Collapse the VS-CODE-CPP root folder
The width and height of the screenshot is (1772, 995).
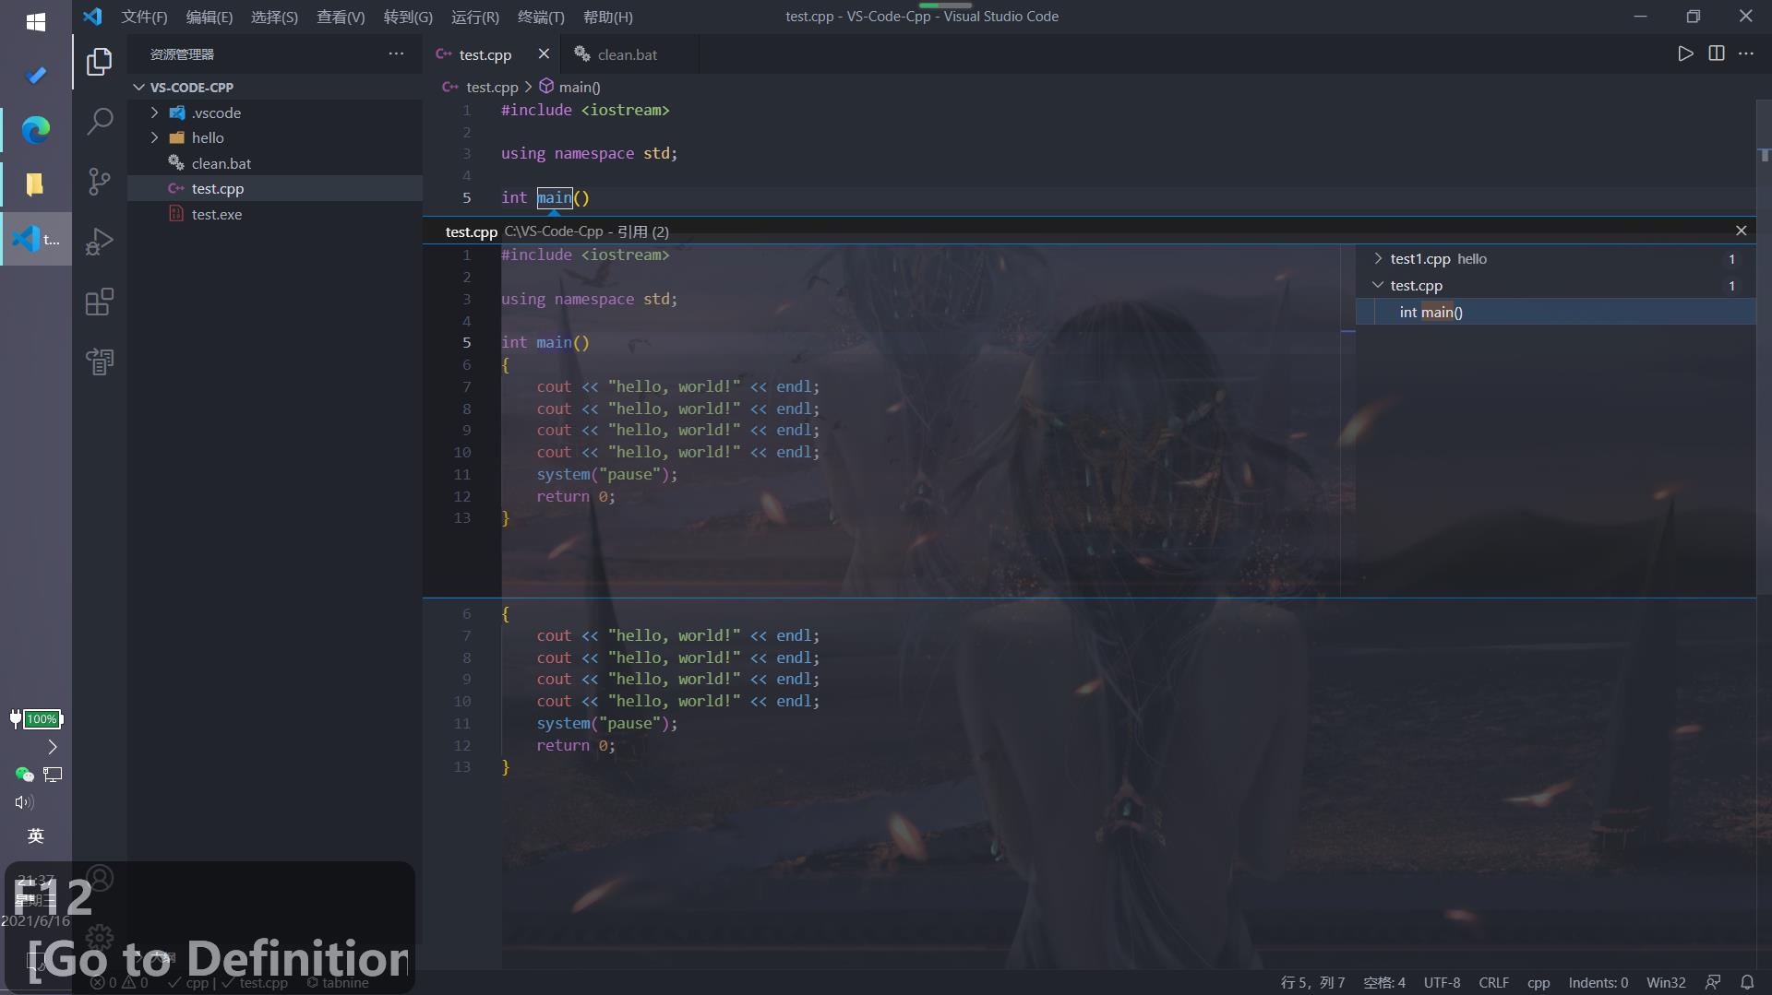pos(138,87)
